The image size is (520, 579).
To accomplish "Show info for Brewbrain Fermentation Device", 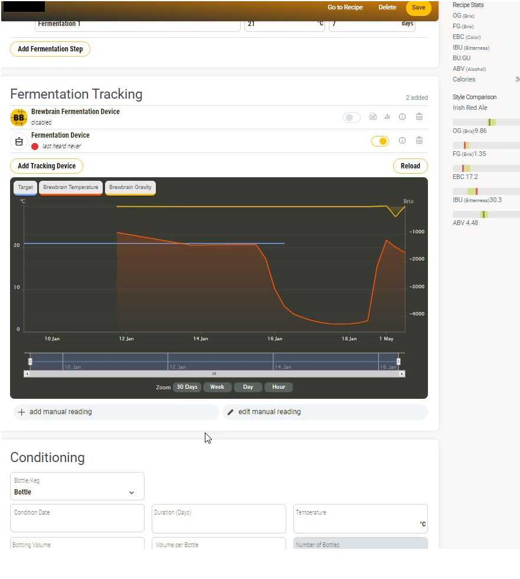I will tap(402, 117).
